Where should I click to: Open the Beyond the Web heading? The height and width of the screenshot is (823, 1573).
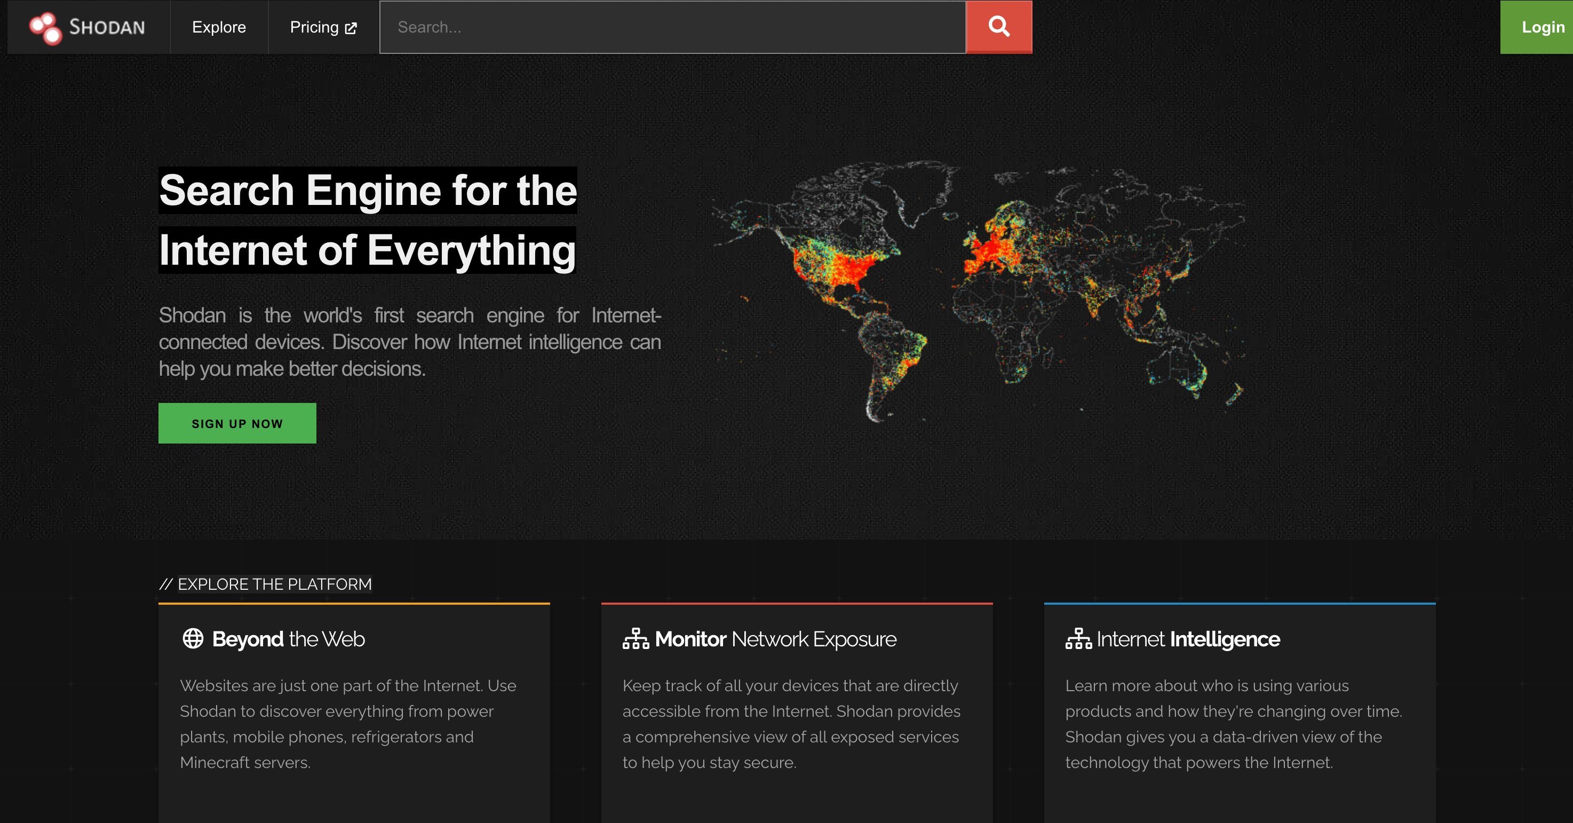[288, 639]
